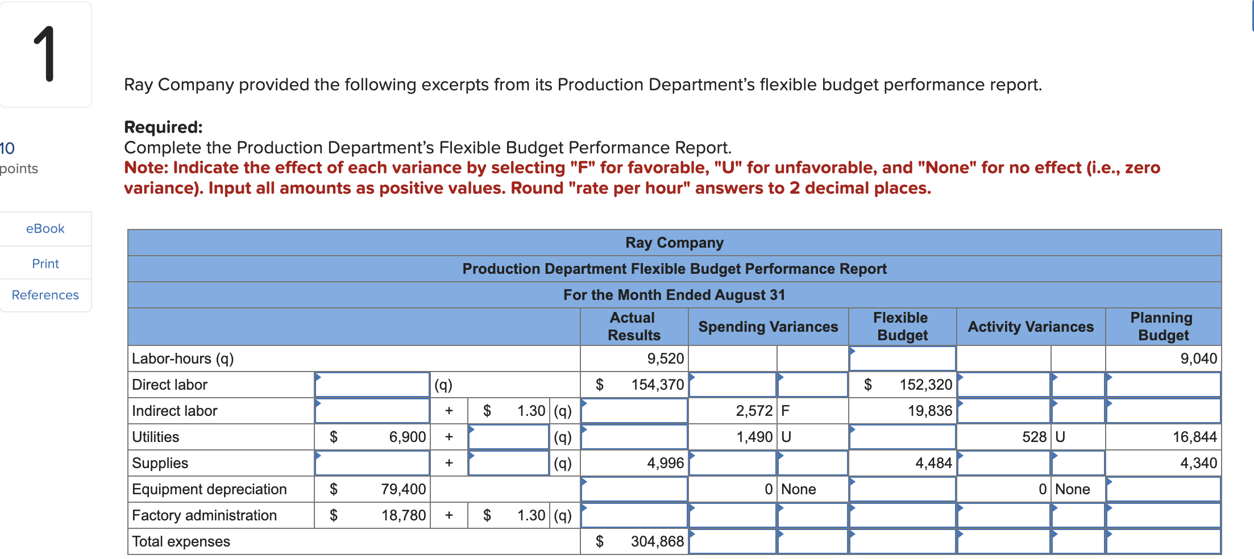This screenshot has height=559, width=1254.
Task: Click the Supplies activity variance amount cell
Action: coord(1002,462)
